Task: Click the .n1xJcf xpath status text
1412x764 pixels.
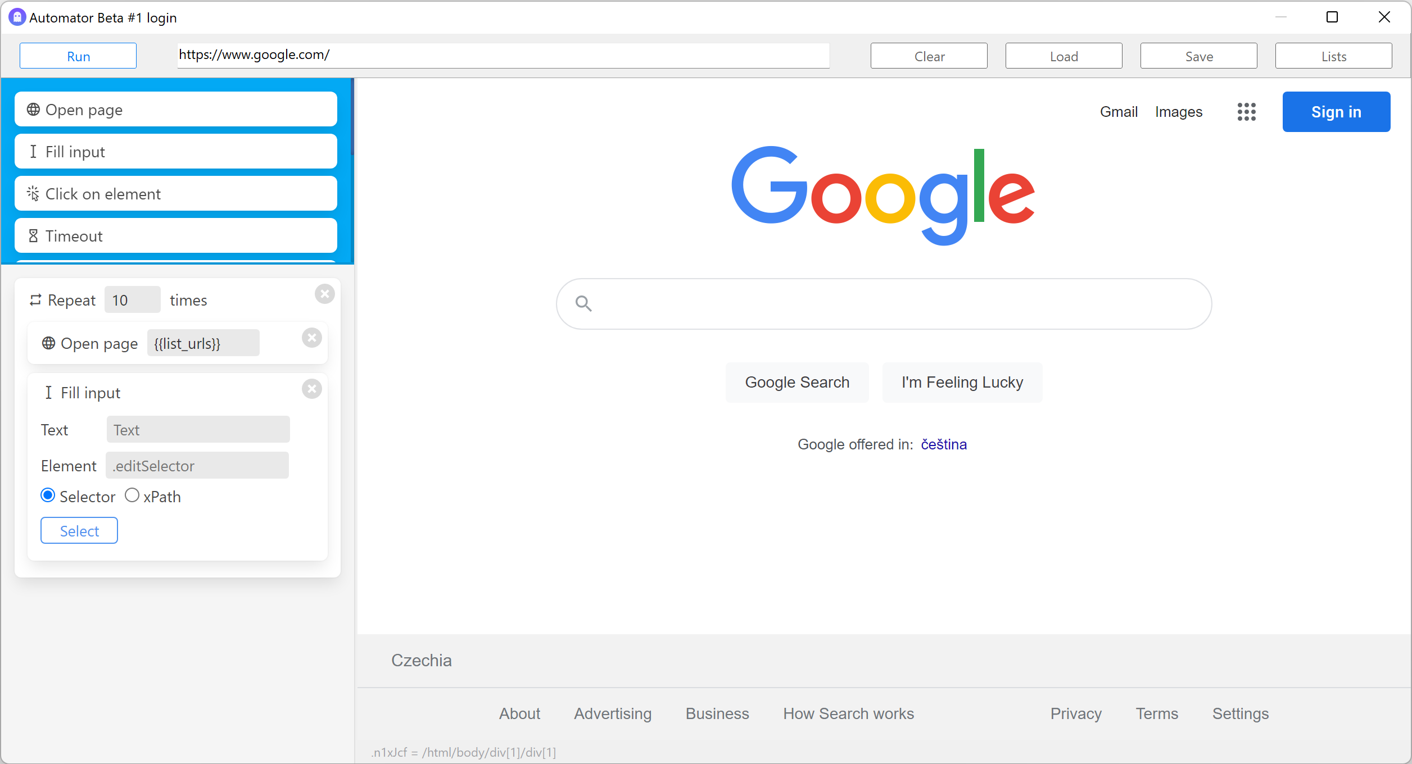Action: point(463,752)
